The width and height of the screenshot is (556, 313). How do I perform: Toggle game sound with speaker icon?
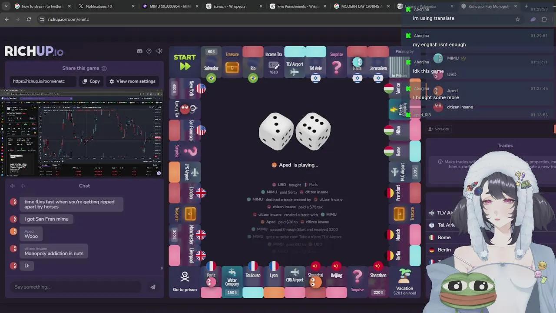point(159,51)
